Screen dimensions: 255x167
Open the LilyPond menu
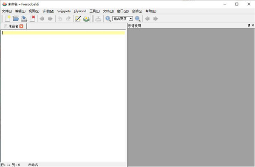point(80,11)
